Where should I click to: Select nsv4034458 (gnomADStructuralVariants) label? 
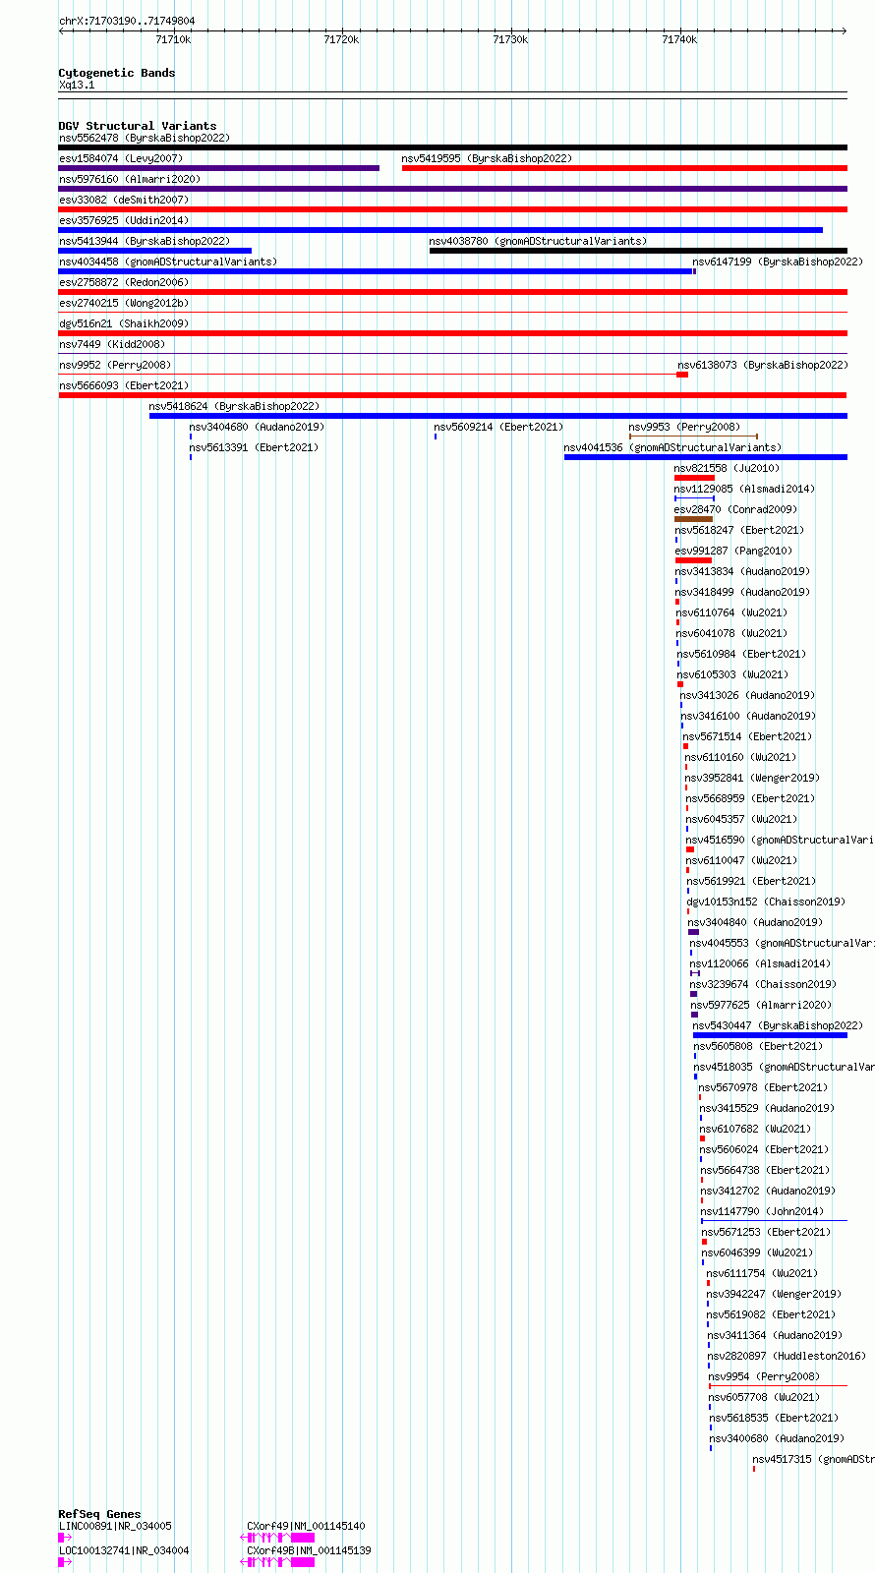[x=168, y=262]
